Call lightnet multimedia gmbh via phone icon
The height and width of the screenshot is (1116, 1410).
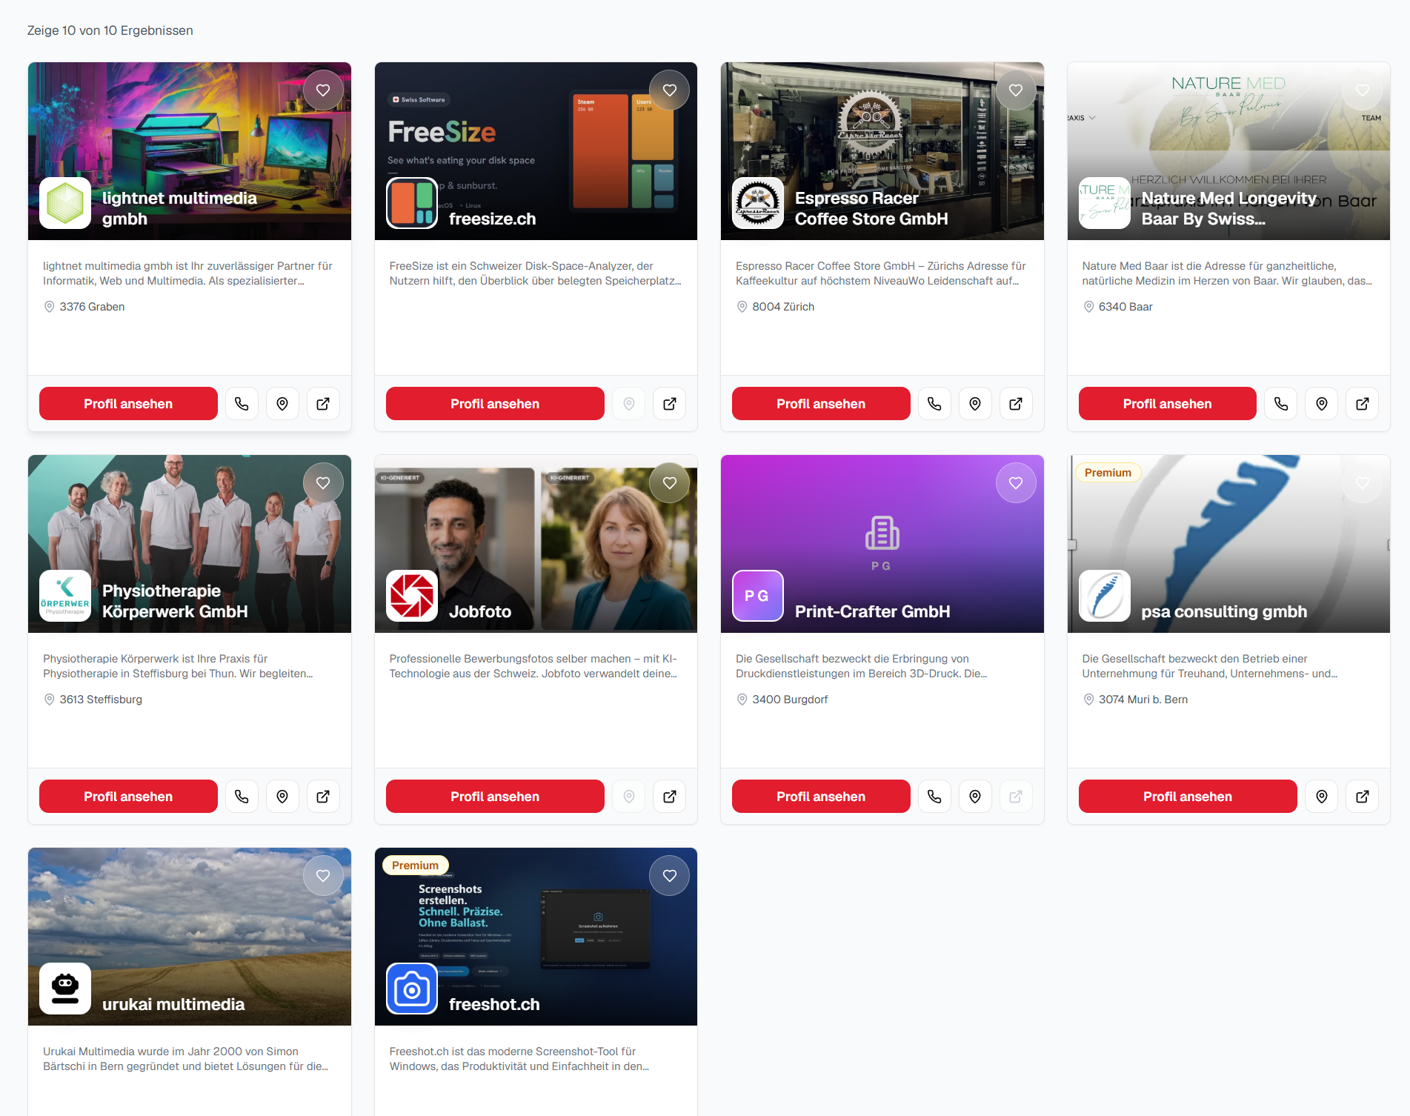[x=242, y=404]
